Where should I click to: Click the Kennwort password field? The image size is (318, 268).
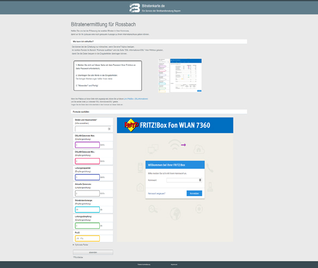click(184, 180)
